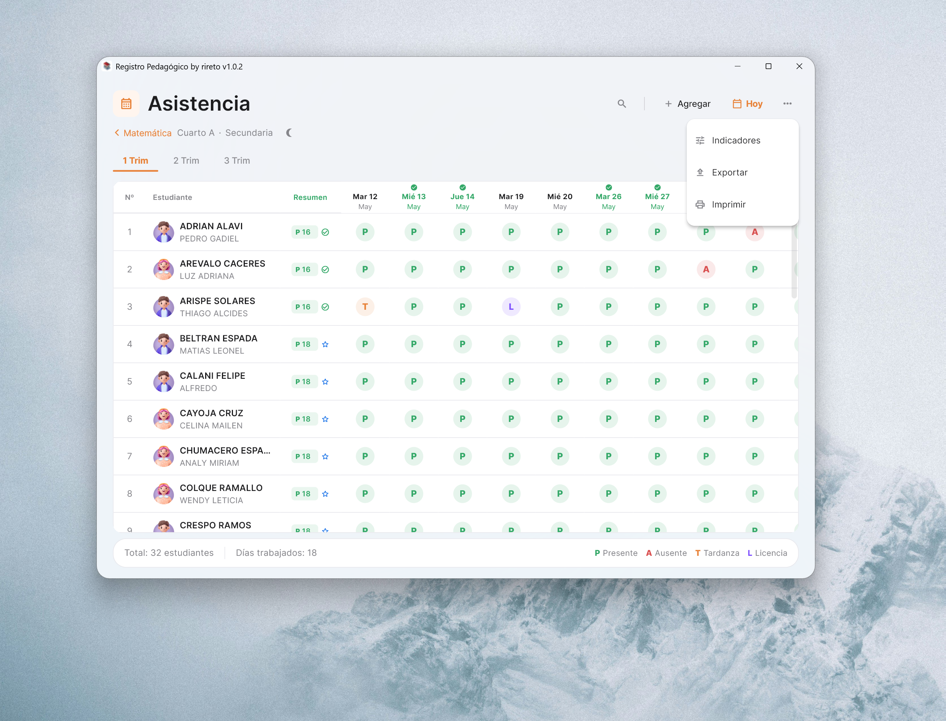Select ARISPE SOLARES student name

click(x=217, y=301)
